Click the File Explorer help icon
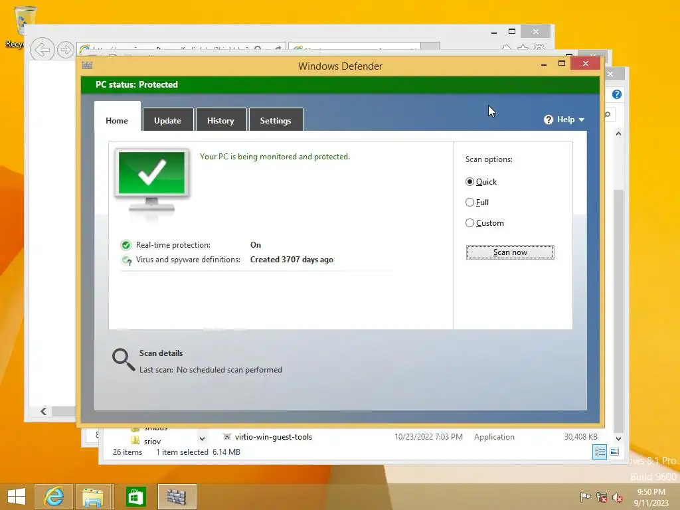Image resolution: width=680 pixels, height=510 pixels. [617, 94]
